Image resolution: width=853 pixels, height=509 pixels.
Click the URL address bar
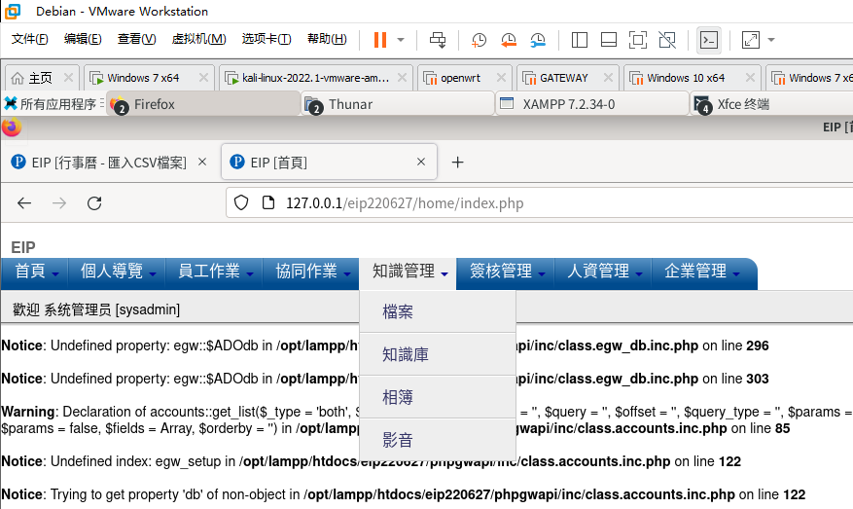point(539,203)
